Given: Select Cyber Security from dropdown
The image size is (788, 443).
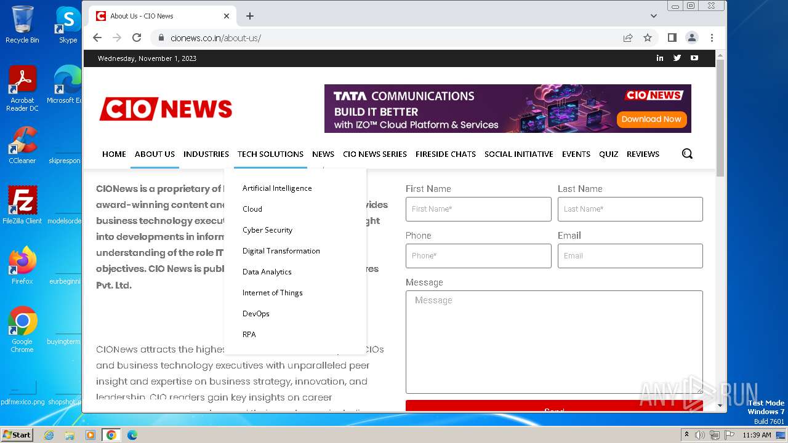Looking at the screenshot, I should tap(267, 230).
